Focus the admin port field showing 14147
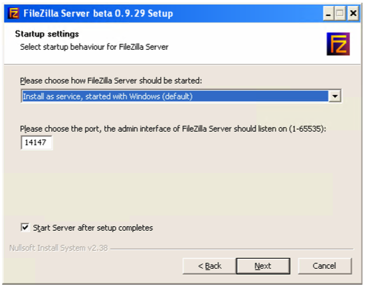Viewport: 366px width, 288px height. (37, 142)
